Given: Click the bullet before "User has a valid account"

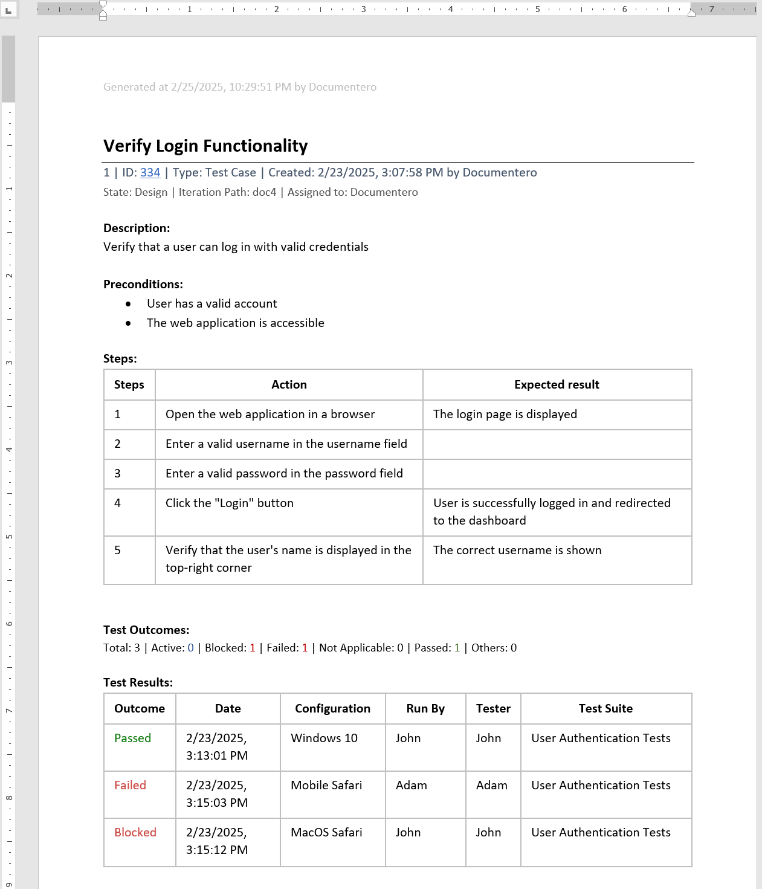Looking at the screenshot, I should (x=128, y=304).
